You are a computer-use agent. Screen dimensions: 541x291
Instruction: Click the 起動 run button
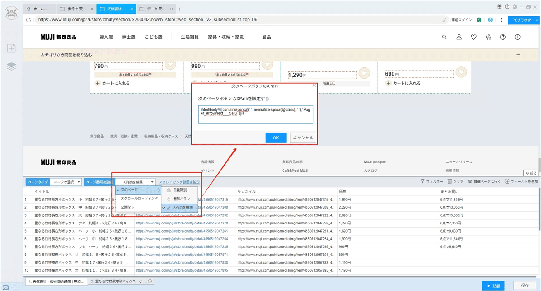pos(493,286)
